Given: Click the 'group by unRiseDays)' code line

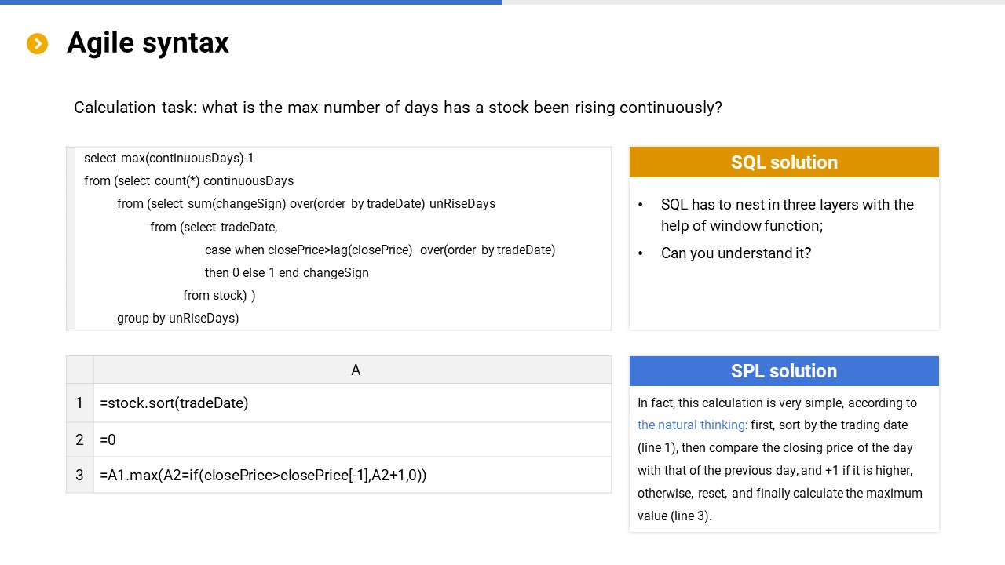Looking at the screenshot, I should coord(177,318).
